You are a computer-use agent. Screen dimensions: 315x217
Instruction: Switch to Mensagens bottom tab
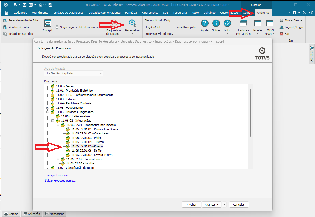click(x=55, y=214)
